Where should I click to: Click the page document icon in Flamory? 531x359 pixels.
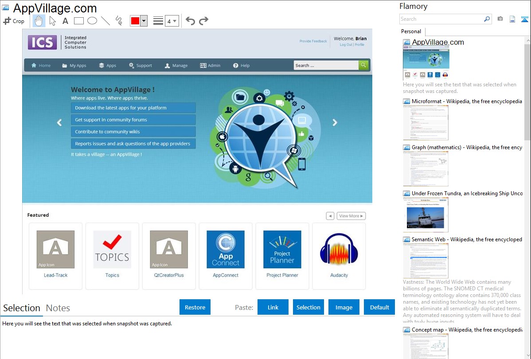click(x=512, y=19)
